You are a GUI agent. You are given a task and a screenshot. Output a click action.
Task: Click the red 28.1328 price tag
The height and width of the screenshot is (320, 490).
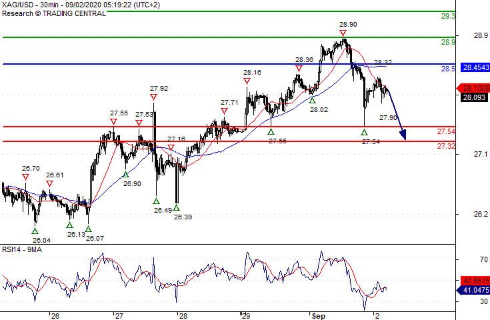474,88
